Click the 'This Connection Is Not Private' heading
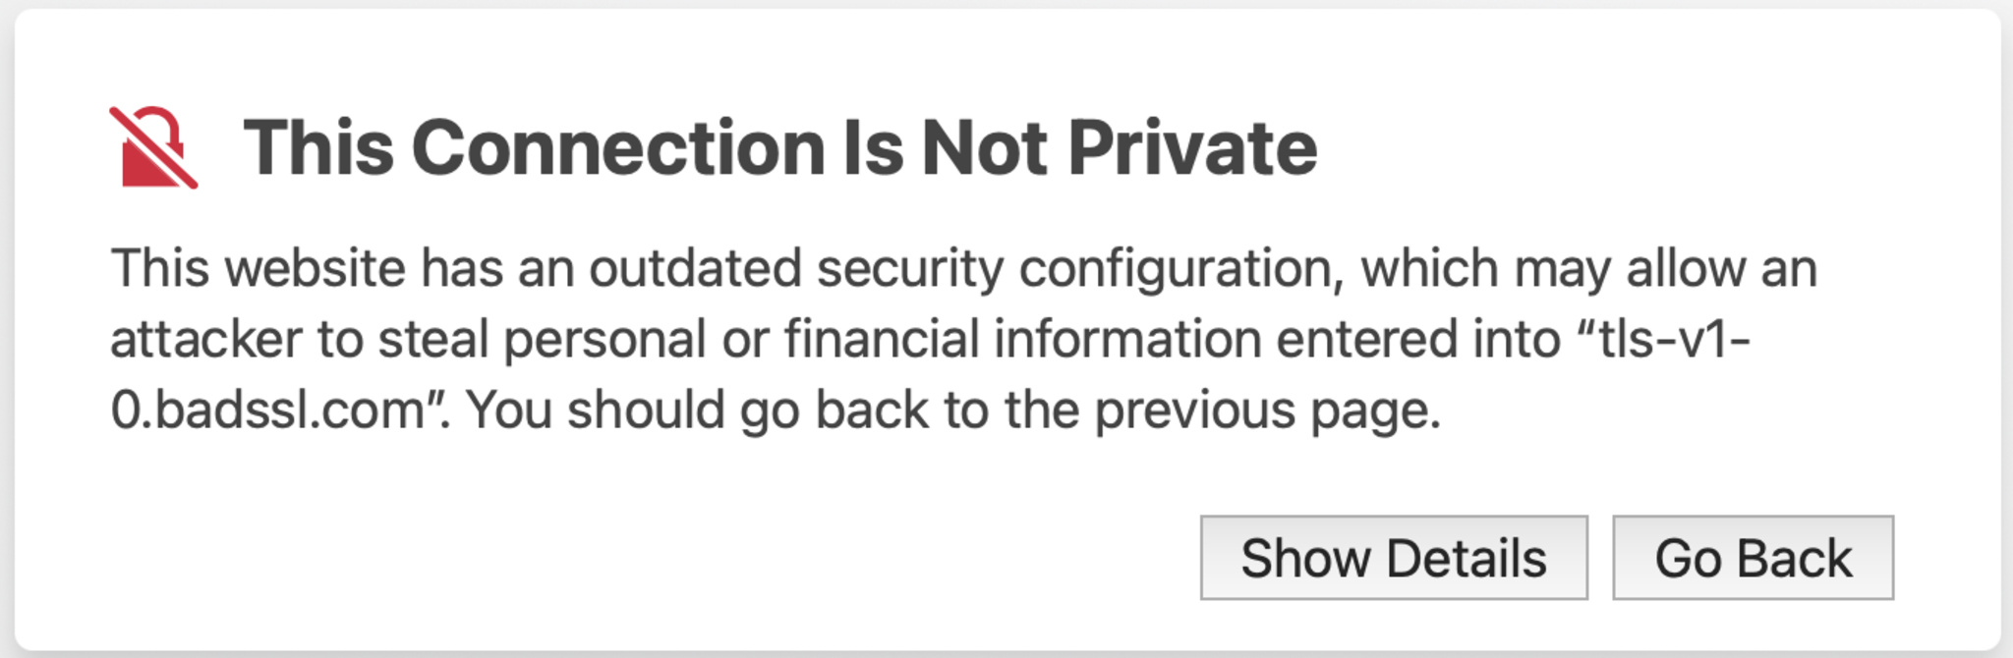Image resolution: width=2013 pixels, height=658 pixels. point(780,147)
